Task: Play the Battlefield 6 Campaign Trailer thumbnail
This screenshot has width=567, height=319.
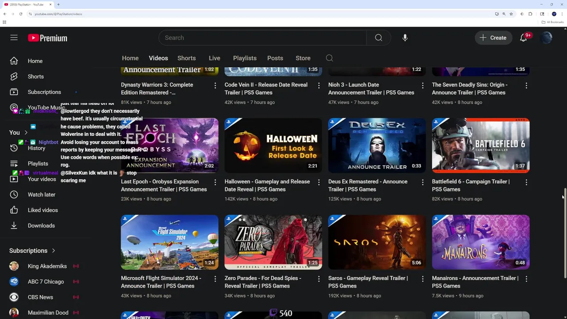Action: [481, 145]
